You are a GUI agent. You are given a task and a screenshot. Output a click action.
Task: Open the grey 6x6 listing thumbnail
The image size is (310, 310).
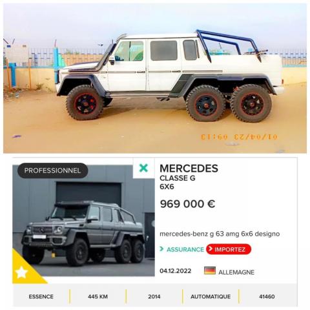point(83,221)
